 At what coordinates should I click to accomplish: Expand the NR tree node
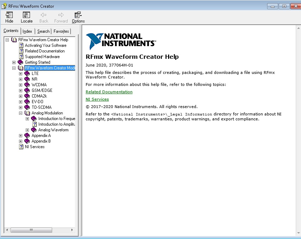(20, 79)
